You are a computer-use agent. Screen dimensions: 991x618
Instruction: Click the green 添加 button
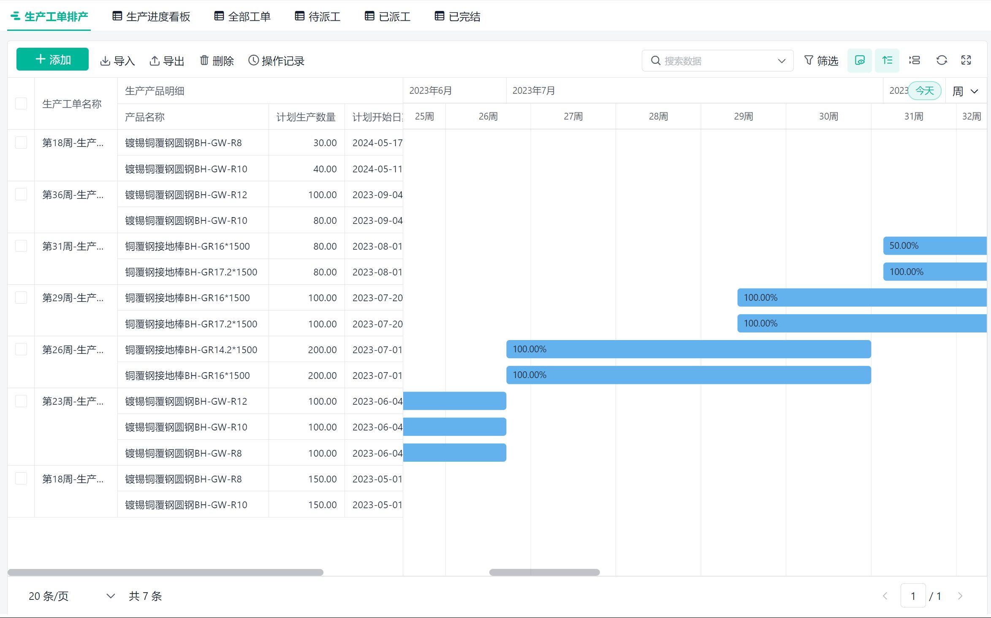[53, 60]
